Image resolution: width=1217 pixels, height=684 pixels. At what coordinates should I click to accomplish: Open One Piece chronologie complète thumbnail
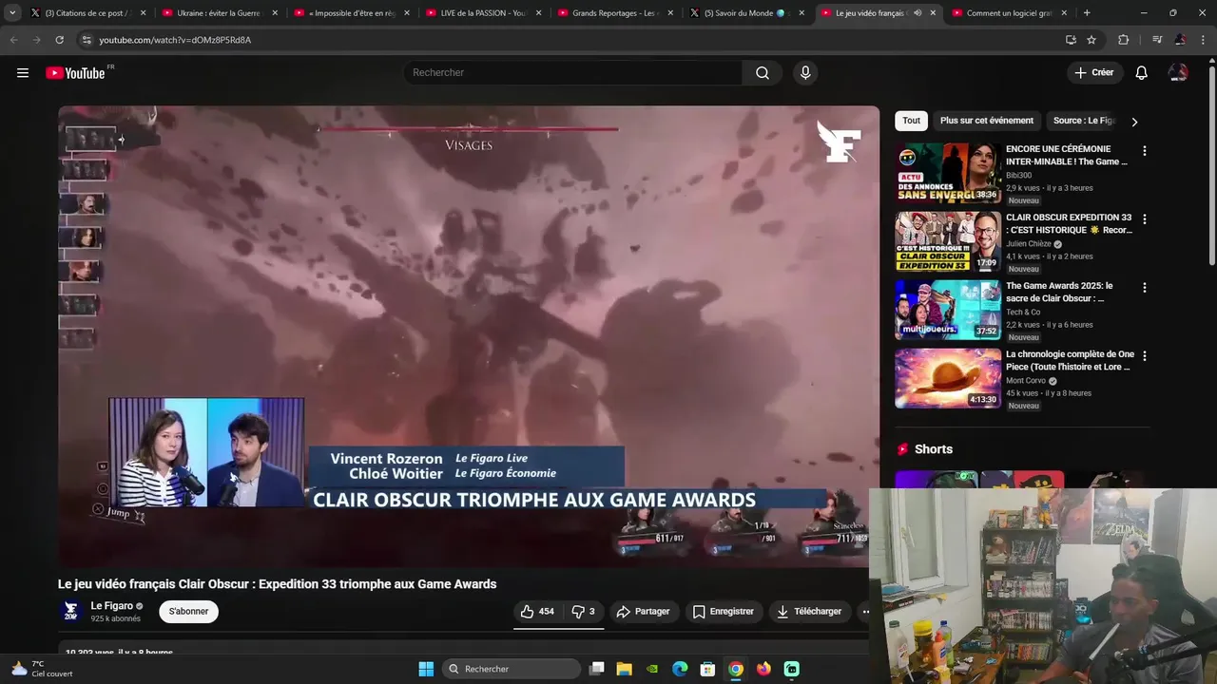click(948, 378)
